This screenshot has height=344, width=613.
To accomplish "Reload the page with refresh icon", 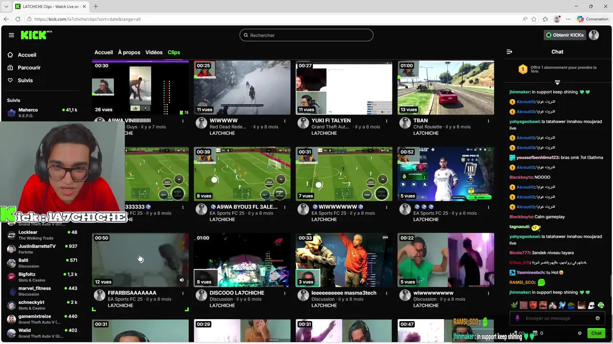I will pyautogui.click(x=18, y=19).
